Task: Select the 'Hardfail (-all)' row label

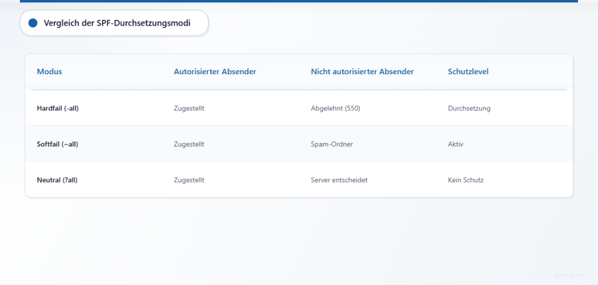Action: pos(58,109)
